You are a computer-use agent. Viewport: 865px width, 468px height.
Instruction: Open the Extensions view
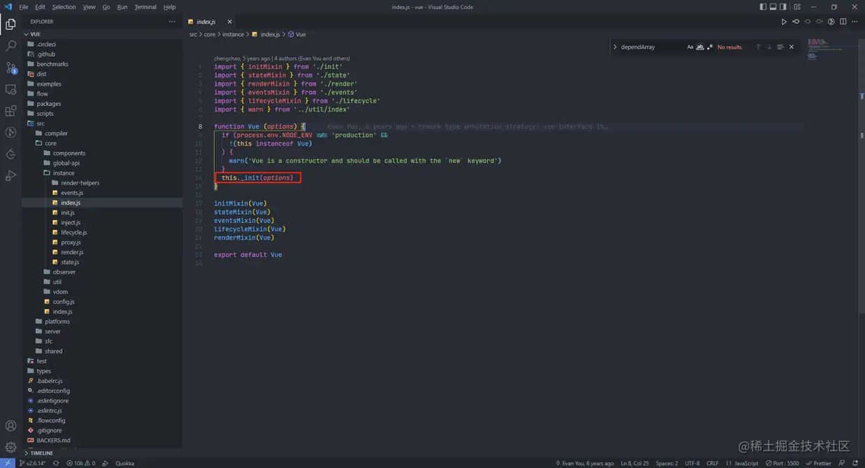click(10, 111)
